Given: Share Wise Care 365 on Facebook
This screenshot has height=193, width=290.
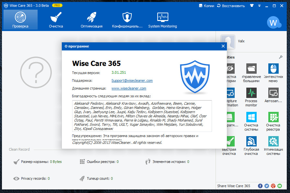Looking at the screenshot, I should click(x=260, y=186).
